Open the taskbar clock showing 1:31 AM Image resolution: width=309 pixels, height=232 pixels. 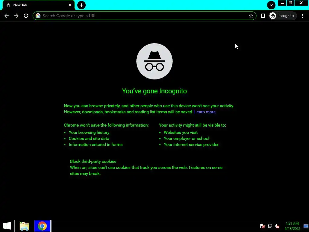(292, 226)
